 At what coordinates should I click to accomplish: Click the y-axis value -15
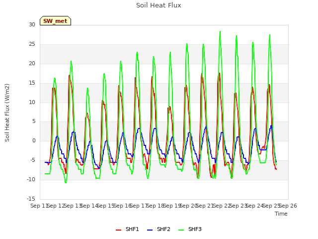click(31, 199)
